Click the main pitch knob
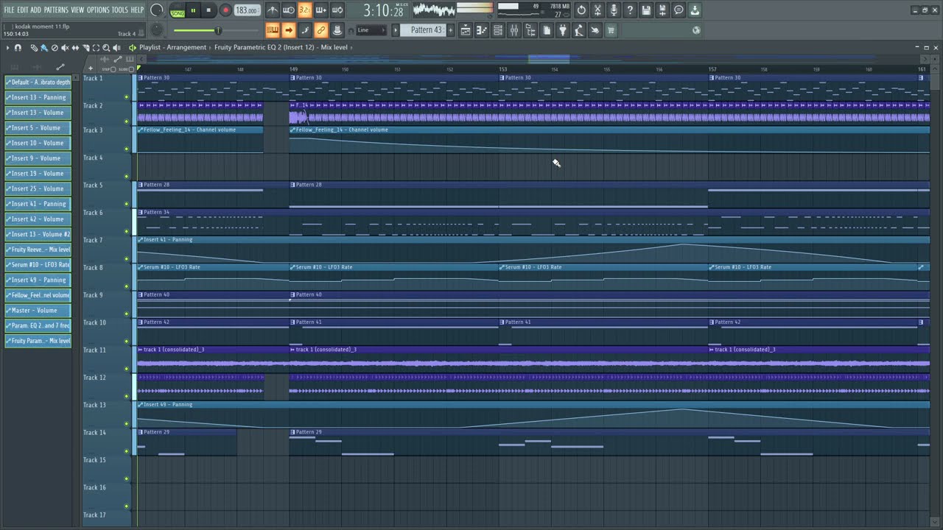The height and width of the screenshot is (530, 943). [x=157, y=30]
